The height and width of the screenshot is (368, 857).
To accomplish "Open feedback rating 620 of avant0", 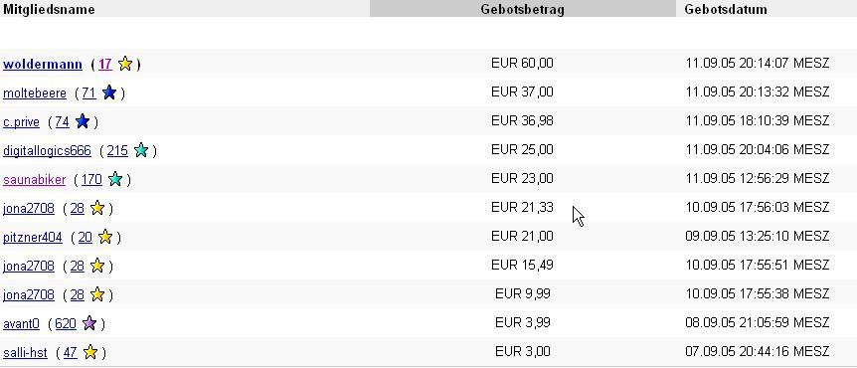I will 66,323.
